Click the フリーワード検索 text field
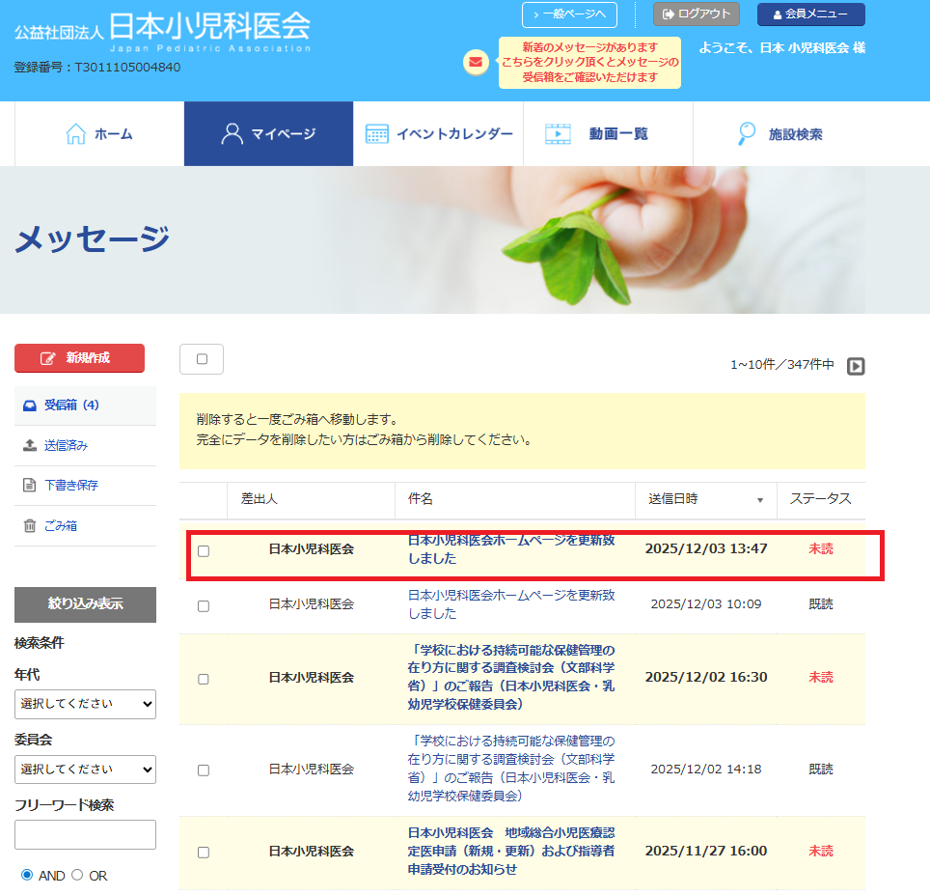This screenshot has width=930, height=896. (x=85, y=834)
